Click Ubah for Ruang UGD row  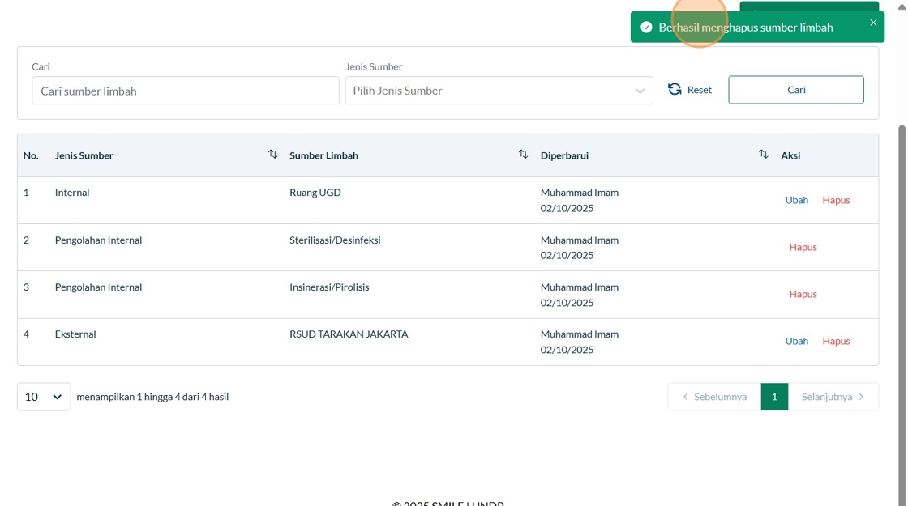[x=797, y=200]
